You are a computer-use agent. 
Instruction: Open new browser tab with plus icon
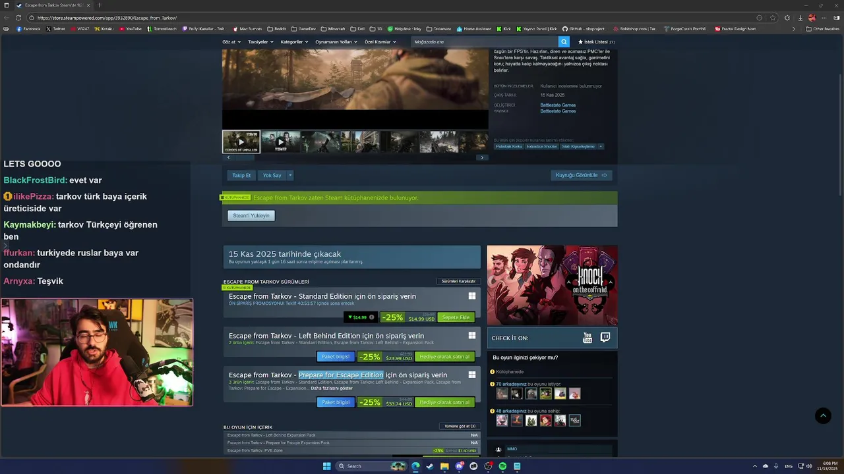pyautogui.click(x=100, y=5)
